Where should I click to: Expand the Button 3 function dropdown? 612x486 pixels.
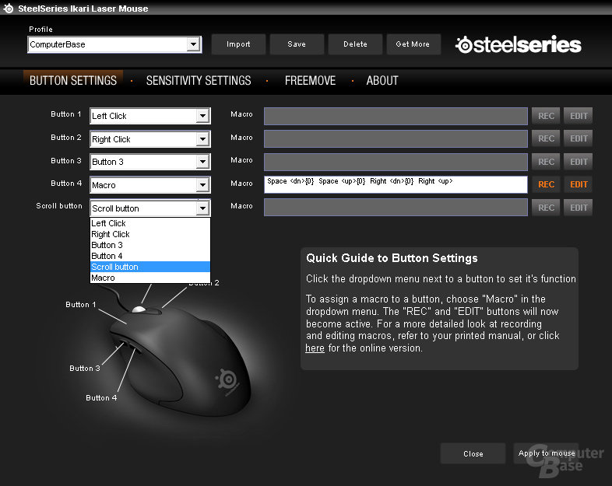pyautogui.click(x=202, y=162)
